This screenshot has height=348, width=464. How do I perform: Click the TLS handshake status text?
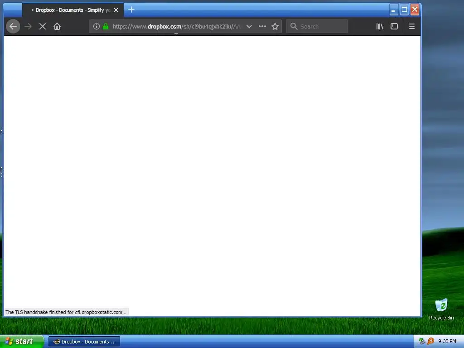[66, 312]
